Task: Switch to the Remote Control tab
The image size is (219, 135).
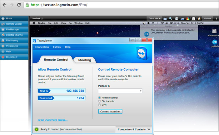Action: 56,60
